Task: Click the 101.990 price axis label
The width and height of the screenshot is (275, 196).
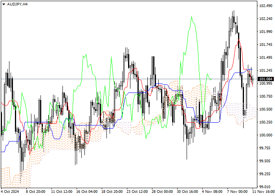Action: (x=266, y=32)
